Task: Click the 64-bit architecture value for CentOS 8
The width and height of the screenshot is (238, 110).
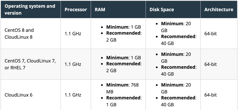Action: (x=211, y=34)
